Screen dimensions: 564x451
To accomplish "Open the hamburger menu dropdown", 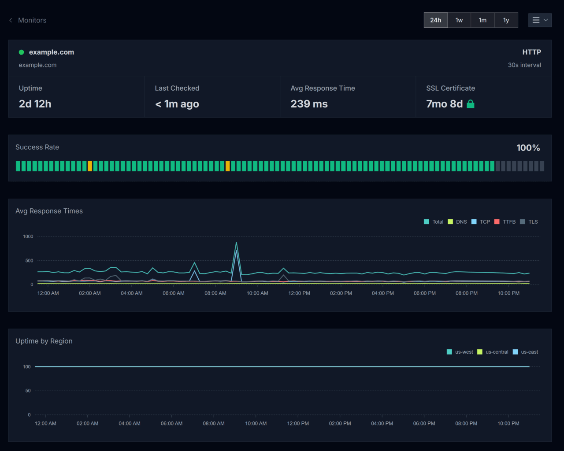I will click(x=540, y=20).
